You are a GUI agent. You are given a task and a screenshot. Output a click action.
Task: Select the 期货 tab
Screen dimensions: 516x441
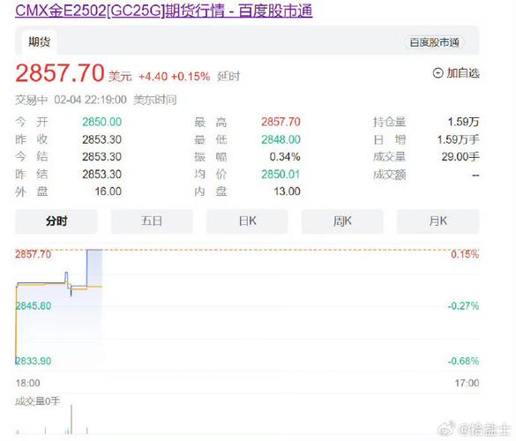point(39,42)
